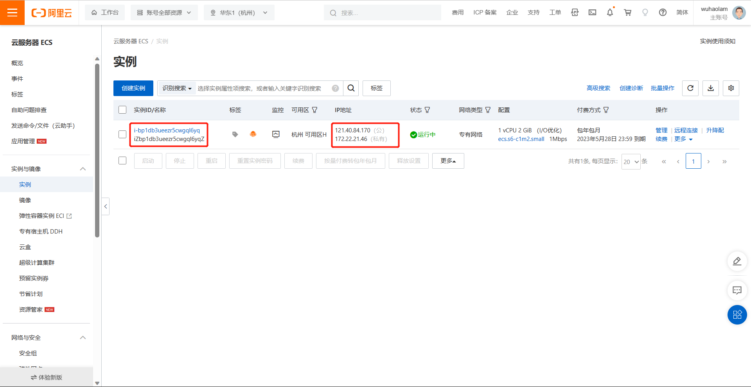This screenshot has height=387, width=751.
Task: Open 概览 in the sidebar
Action: (x=17, y=63)
